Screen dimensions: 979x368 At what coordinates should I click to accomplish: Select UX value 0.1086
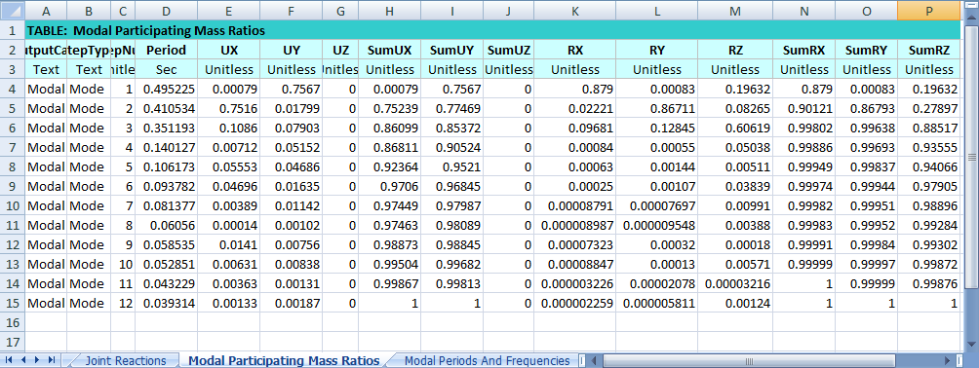click(x=228, y=128)
